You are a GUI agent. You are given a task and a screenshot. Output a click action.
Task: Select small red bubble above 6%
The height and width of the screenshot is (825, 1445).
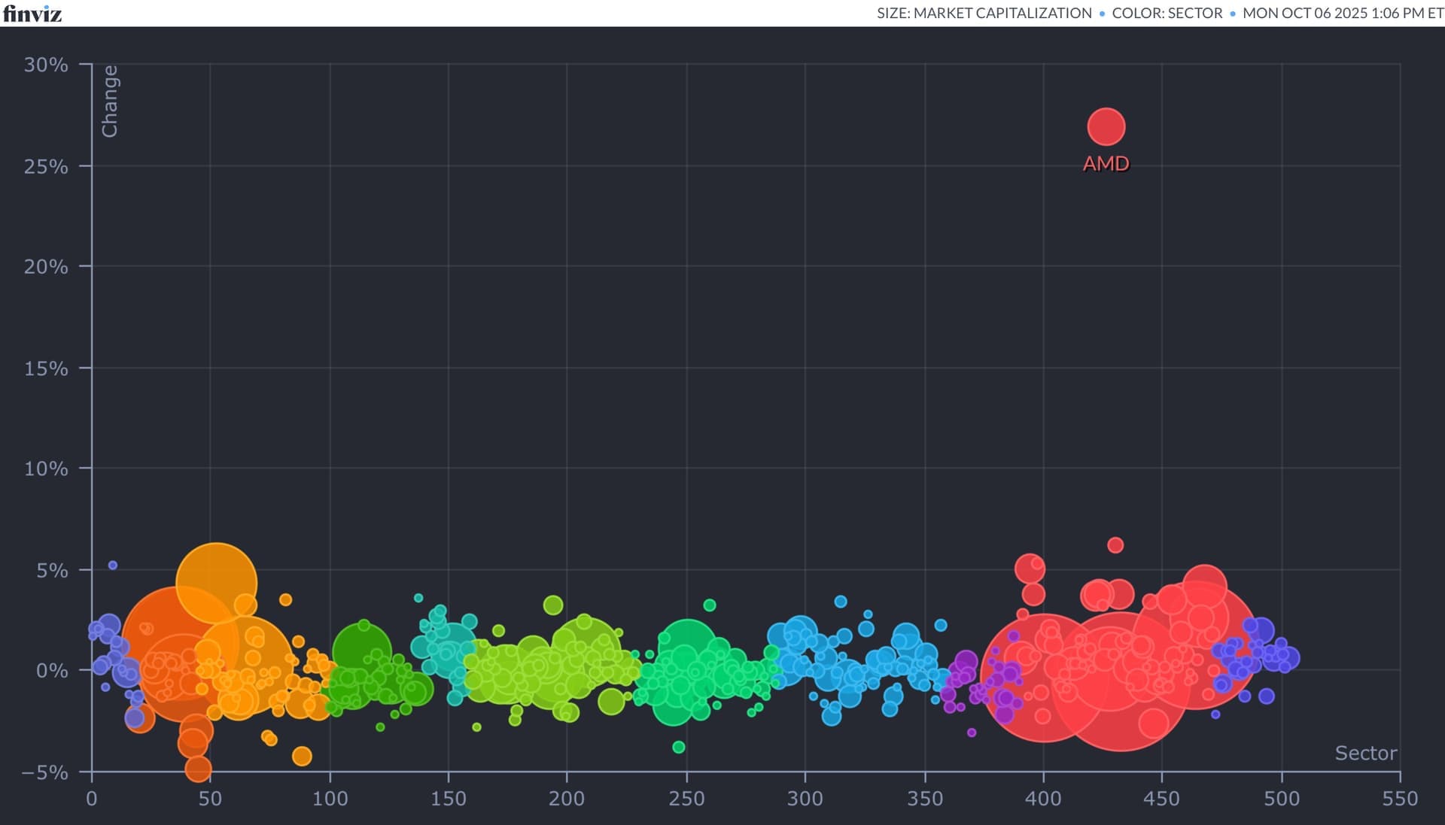(1115, 545)
